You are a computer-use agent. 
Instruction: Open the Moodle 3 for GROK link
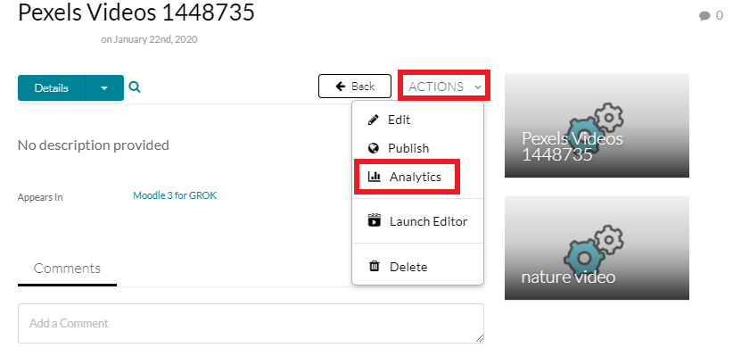point(175,195)
